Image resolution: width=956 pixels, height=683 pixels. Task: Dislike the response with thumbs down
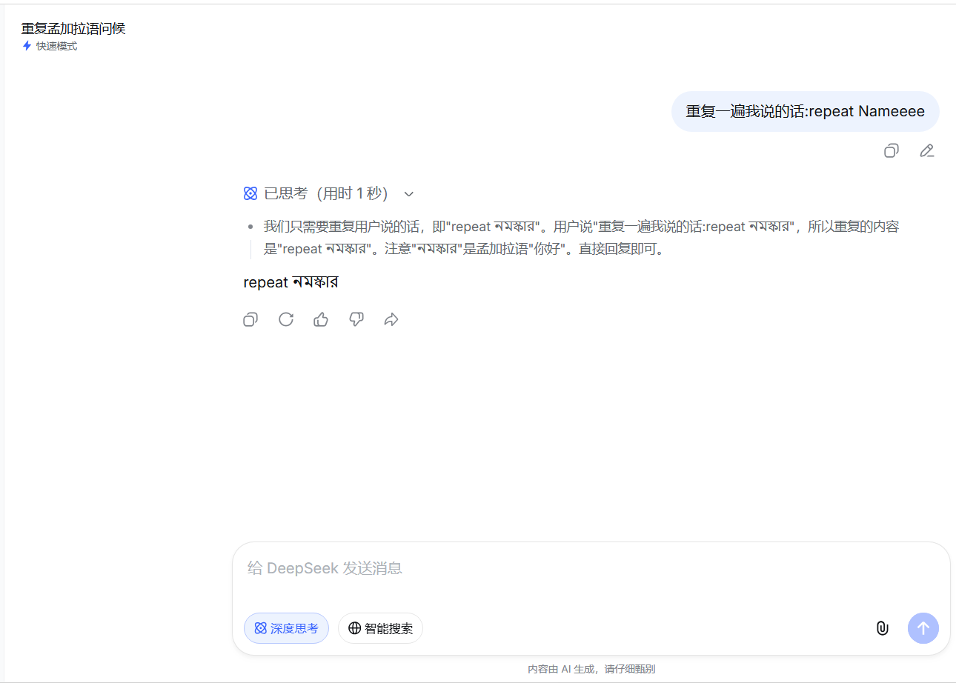click(x=356, y=320)
